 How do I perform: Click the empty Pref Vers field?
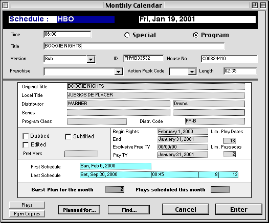click(81, 154)
